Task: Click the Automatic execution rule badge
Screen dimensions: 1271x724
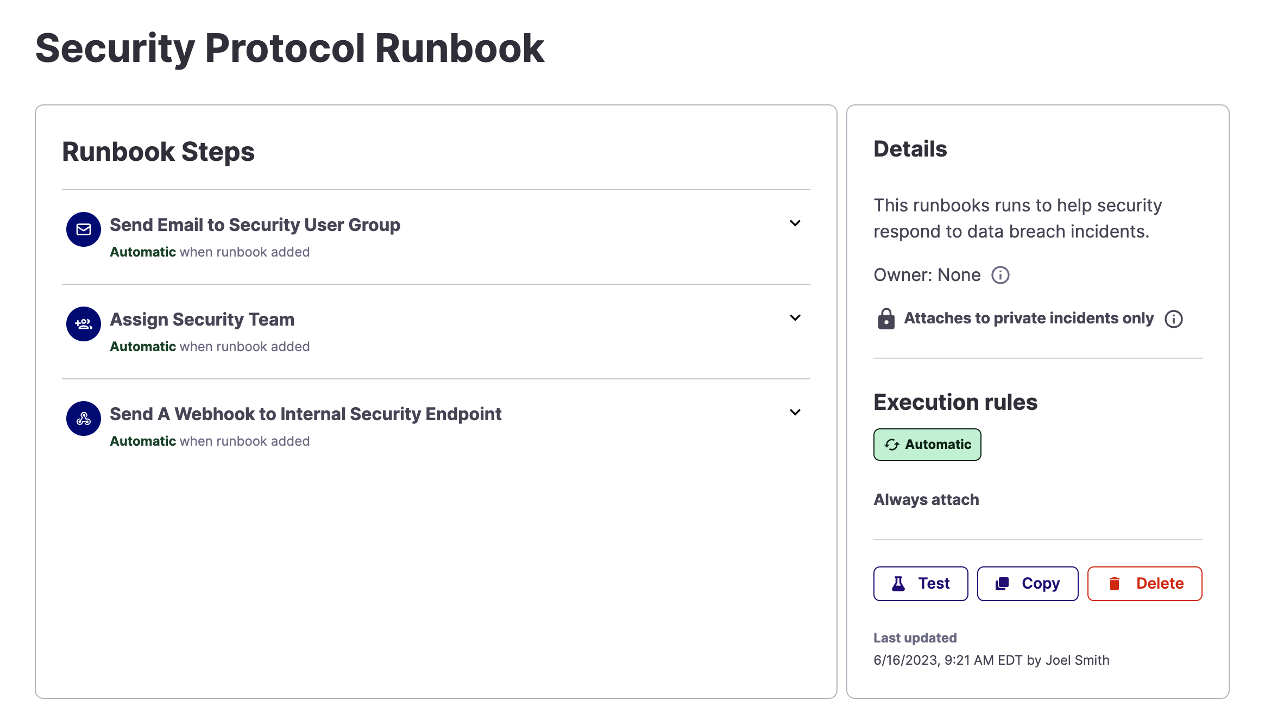Action: click(x=927, y=445)
